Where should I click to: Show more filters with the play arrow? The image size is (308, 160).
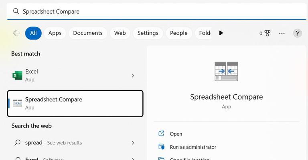221,33
